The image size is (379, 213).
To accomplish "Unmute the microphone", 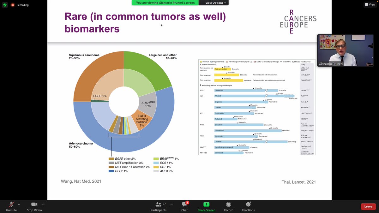I will tap(11, 207).
